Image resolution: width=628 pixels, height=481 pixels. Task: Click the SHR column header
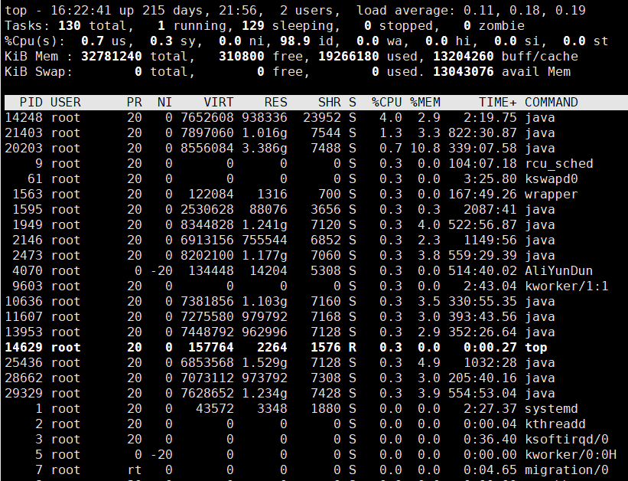[x=329, y=103]
